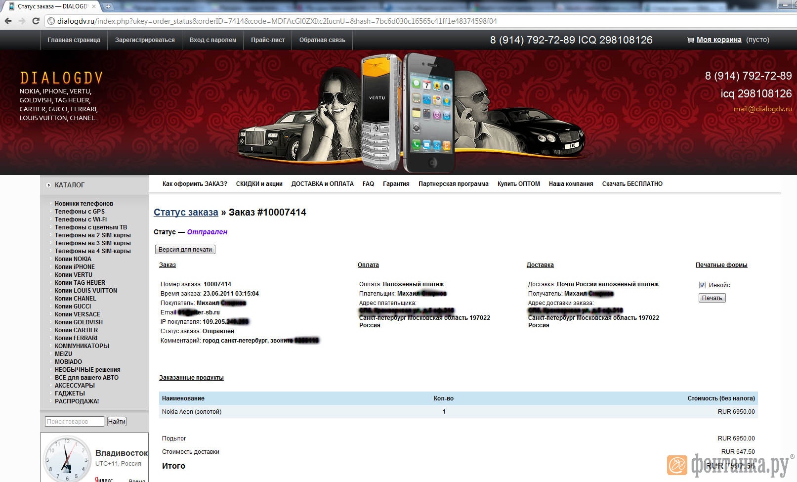Screen dimensions: 797x482
Task: Open Копии GOLDVISH category
Action: tap(79, 322)
